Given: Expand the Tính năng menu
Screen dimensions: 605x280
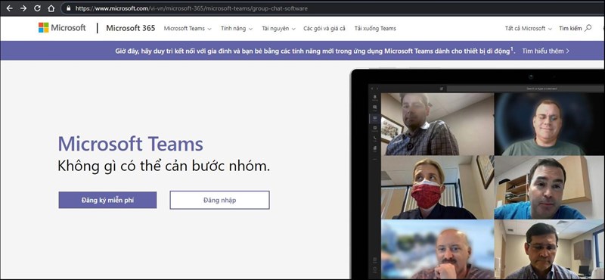Looking at the screenshot, I should pos(237,29).
